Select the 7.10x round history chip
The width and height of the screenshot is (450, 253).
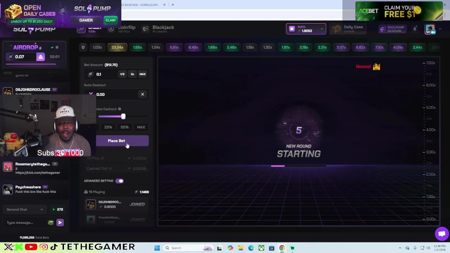click(x=379, y=47)
